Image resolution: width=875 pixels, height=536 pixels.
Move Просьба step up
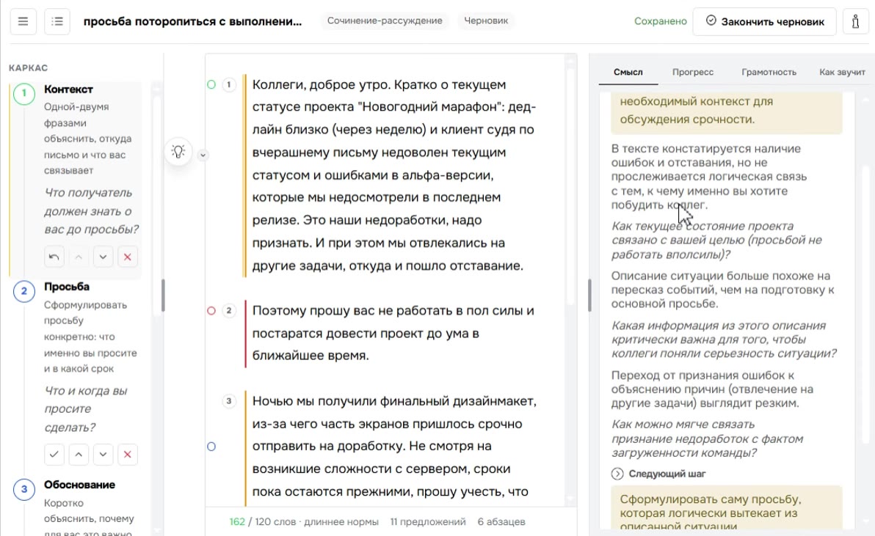(79, 455)
